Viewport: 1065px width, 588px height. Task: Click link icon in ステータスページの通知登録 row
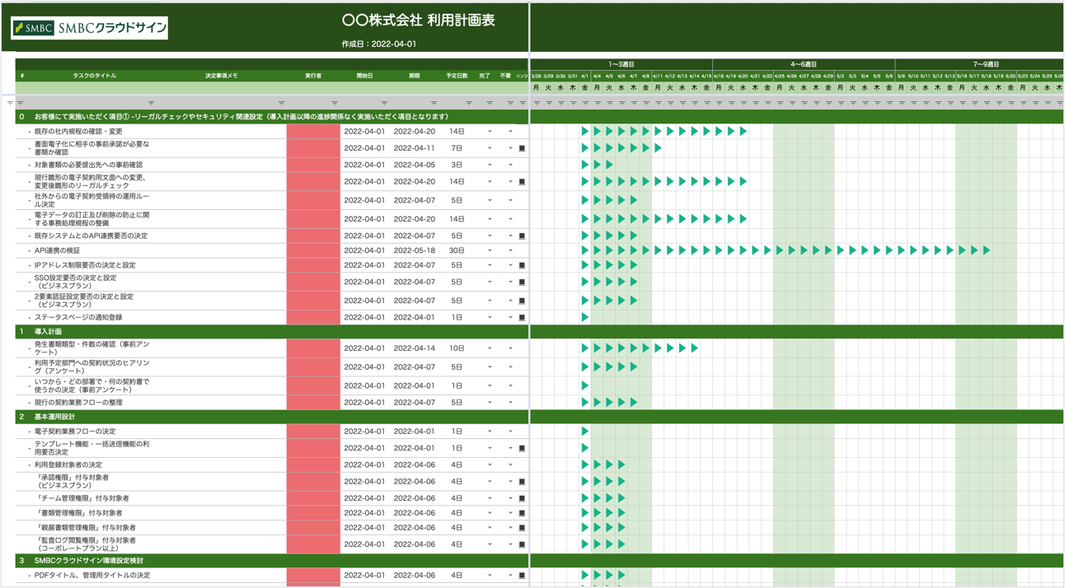[522, 318]
